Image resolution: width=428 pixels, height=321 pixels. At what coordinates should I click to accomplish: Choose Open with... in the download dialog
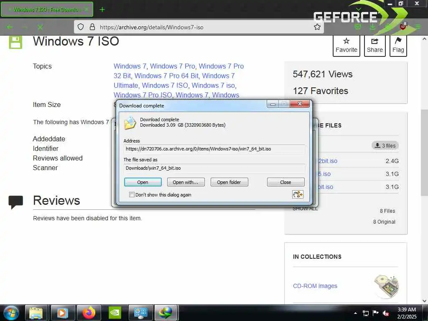click(186, 182)
